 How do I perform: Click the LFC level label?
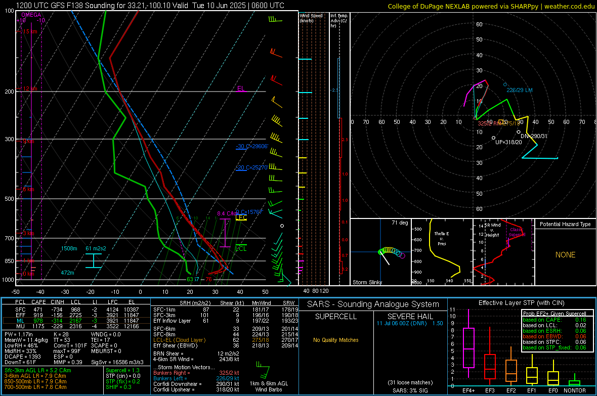point(241,217)
